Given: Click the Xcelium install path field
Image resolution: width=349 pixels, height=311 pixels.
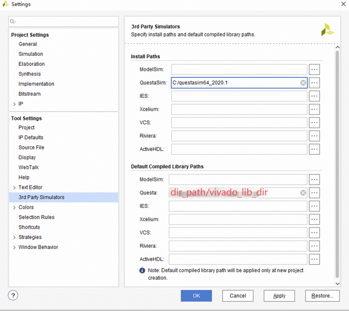Looking at the screenshot, I should pyautogui.click(x=239, y=109).
